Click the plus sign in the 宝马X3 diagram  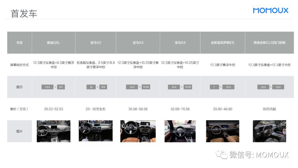point(140,87)
